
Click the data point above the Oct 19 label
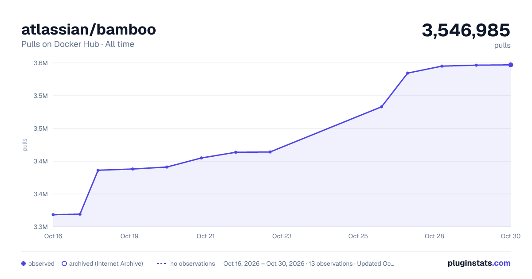(x=133, y=169)
